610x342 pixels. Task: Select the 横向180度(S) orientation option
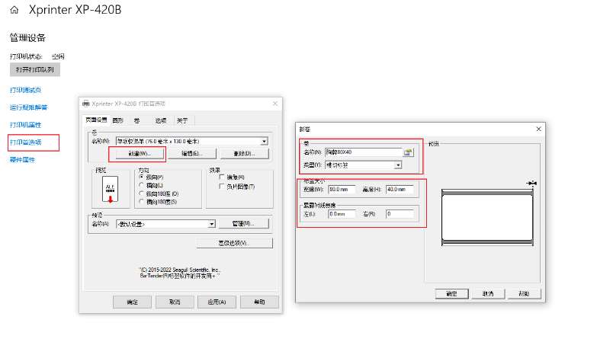coord(142,201)
